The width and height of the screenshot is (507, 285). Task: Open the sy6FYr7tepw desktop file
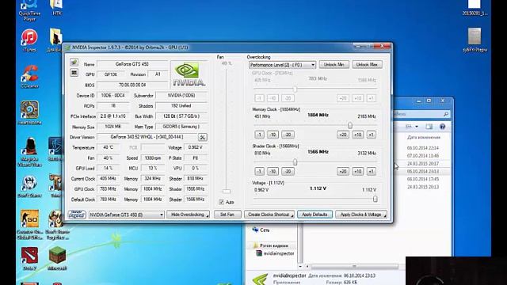pyautogui.click(x=475, y=40)
